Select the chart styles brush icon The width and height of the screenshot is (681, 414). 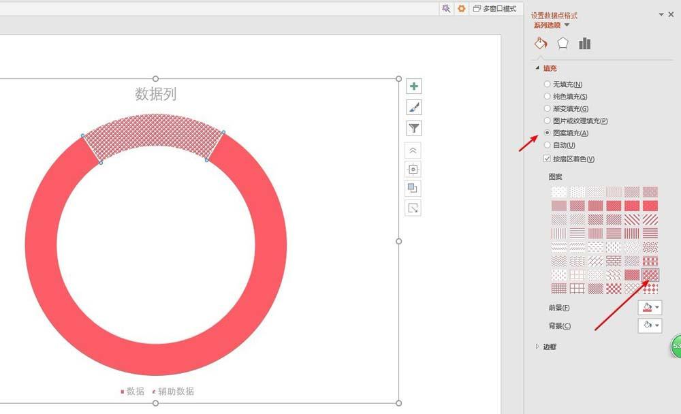pos(413,107)
